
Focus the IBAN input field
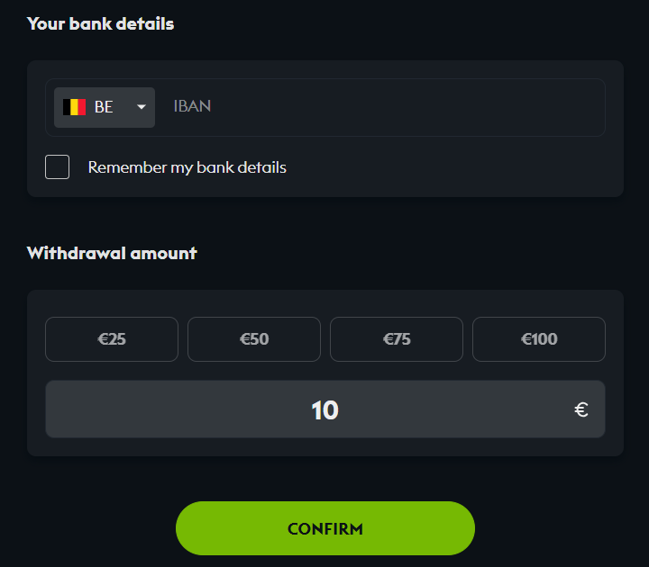379,107
